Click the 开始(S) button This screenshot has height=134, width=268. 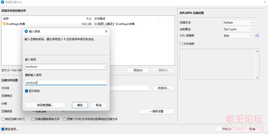[227, 129]
